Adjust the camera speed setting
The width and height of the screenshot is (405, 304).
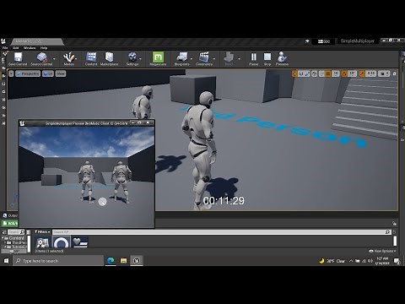point(384,73)
